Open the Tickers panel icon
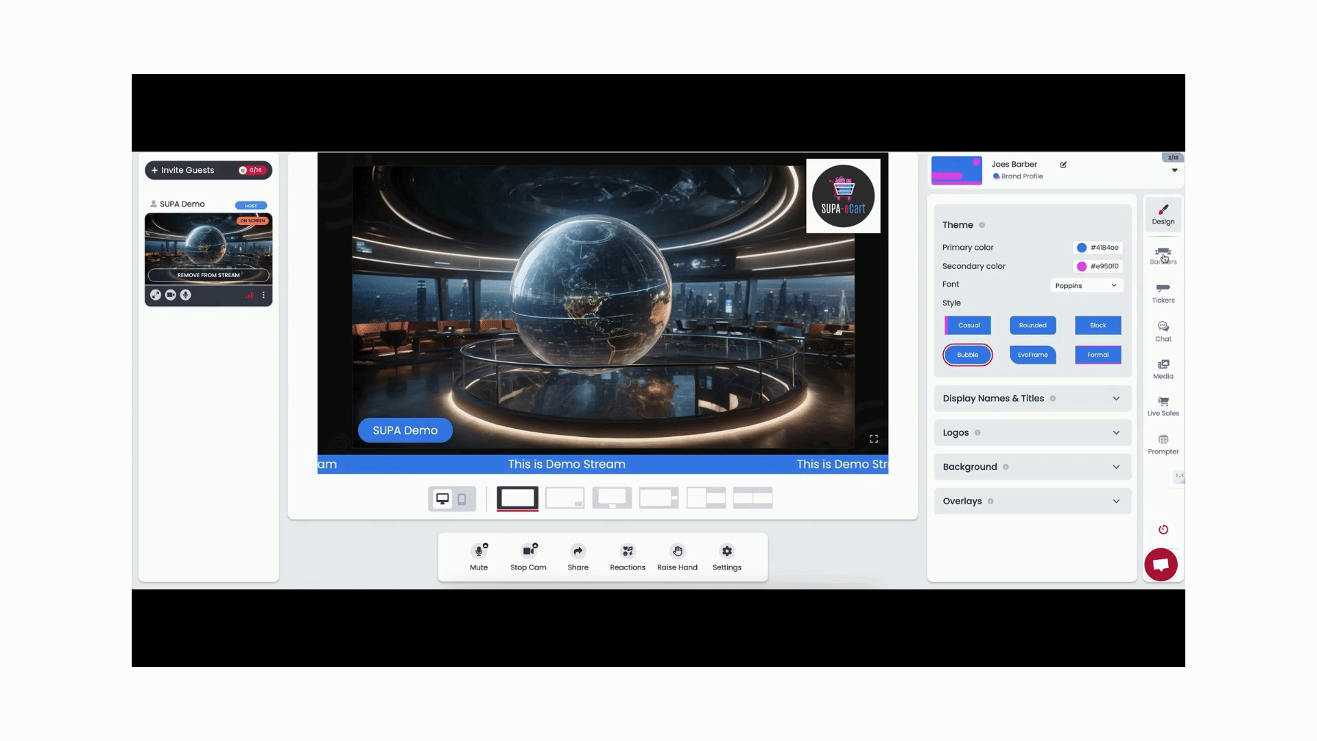 (1163, 292)
